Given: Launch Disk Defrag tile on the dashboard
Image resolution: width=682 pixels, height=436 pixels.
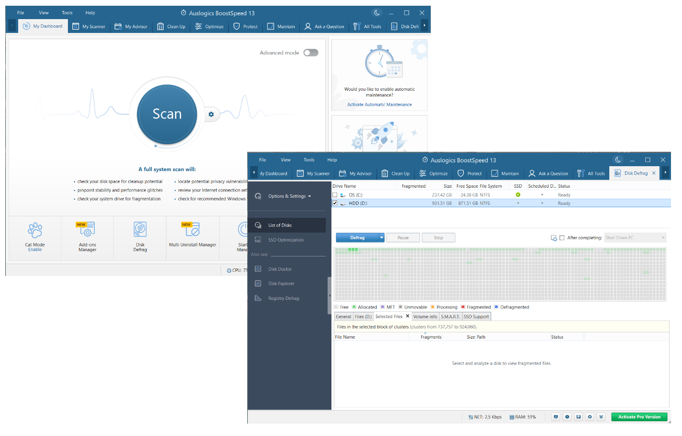Looking at the screenshot, I should click(x=140, y=237).
